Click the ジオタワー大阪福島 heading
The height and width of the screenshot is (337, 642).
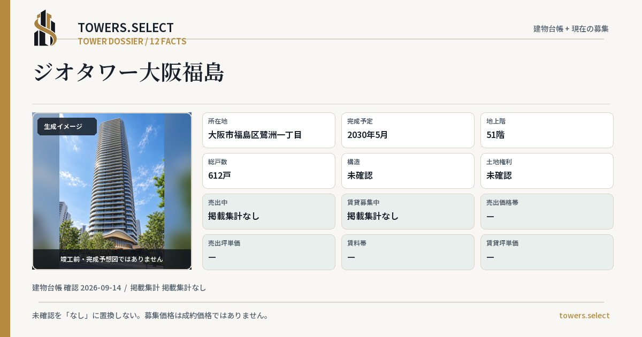click(x=128, y=72)
